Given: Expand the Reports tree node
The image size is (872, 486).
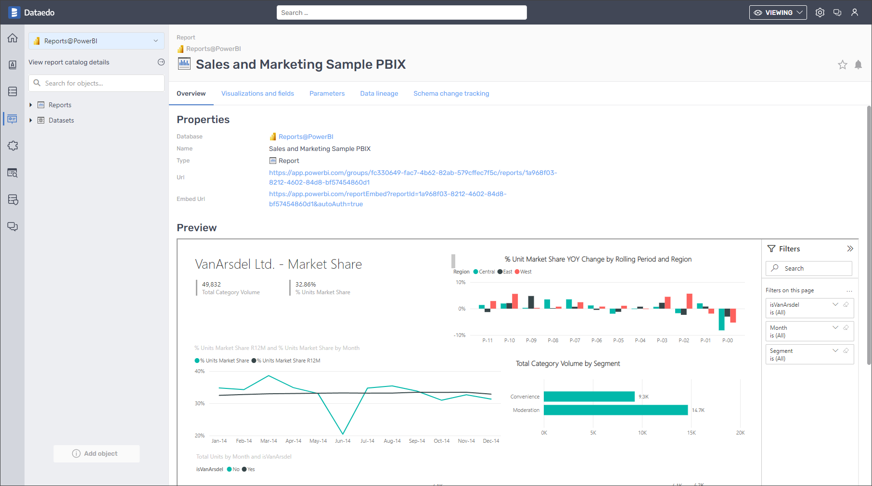Looking at the screenshot, I should pyautogui.click(x=31, y=104).
